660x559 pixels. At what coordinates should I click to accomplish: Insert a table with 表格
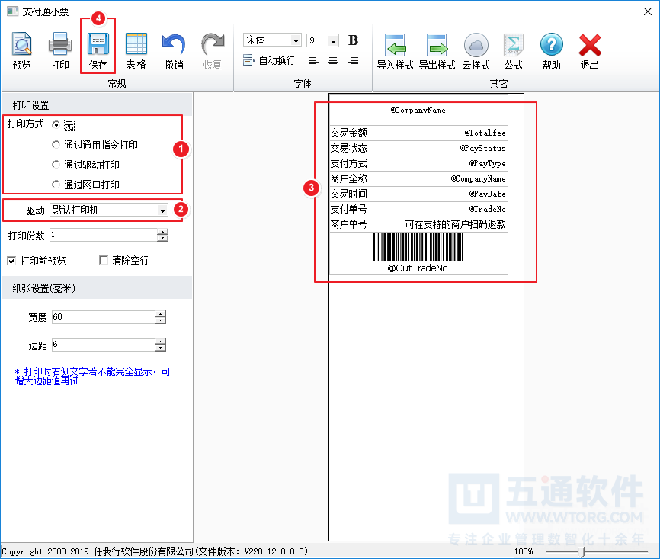136,51
